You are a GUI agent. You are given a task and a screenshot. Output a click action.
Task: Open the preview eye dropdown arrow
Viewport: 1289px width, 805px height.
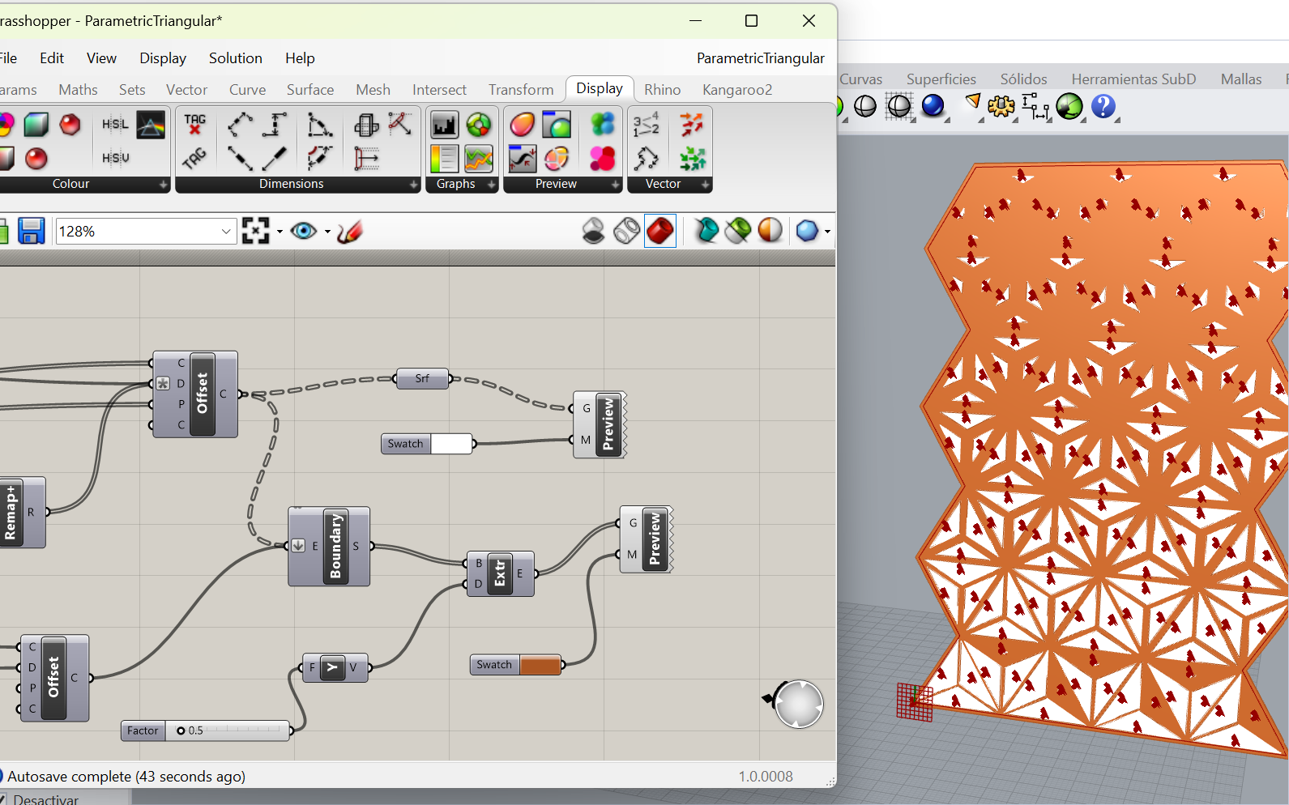[327, 232]
